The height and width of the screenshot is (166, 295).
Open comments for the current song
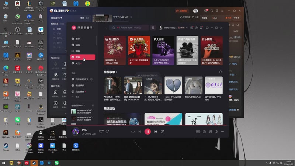point(107,132)
